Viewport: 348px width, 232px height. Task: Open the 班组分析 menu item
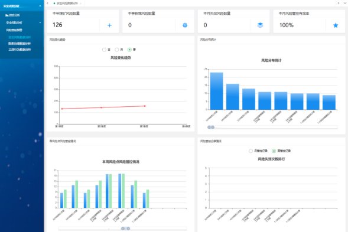[14, 15]
